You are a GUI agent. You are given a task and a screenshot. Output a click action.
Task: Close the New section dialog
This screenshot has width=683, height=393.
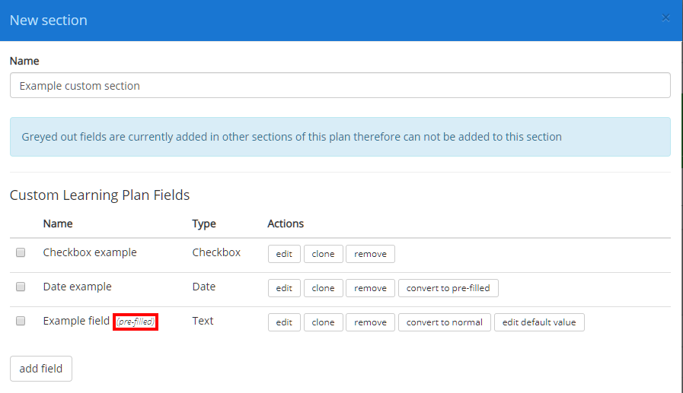[x=665, y=17]
